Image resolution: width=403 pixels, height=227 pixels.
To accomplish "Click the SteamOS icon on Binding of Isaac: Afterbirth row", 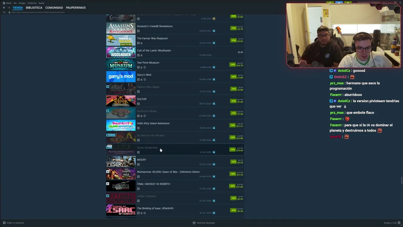I will coord(145,213).
